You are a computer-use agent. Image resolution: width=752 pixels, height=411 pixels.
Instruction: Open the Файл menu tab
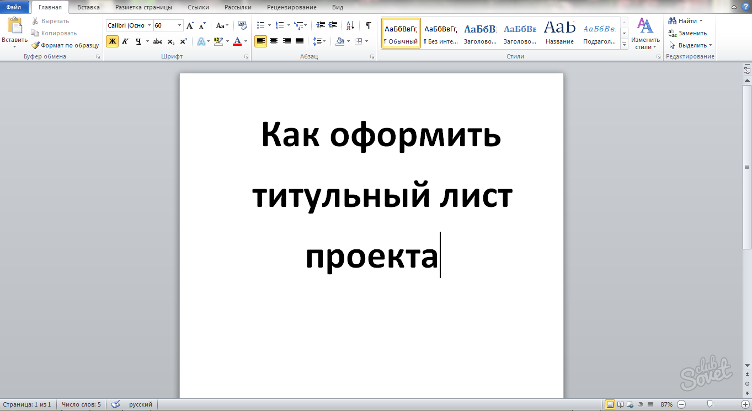(14, 7)
